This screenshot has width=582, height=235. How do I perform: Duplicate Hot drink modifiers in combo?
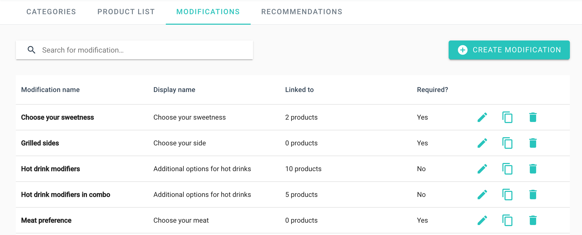pyautogui.click(x=507, y=195)
